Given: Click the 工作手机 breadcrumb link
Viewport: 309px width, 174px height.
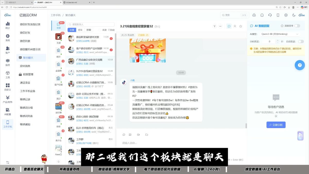Looking at the screenshot, I should pos(56,15).
